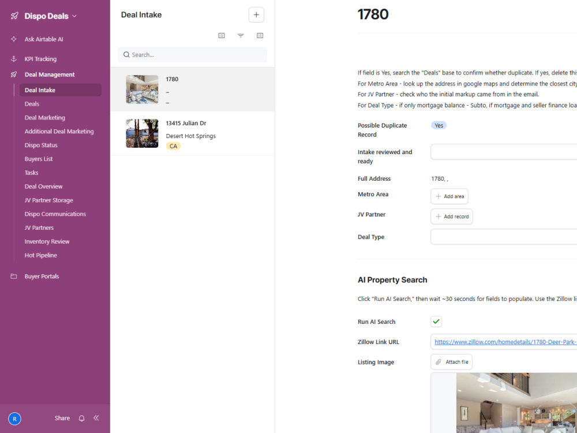Select the Deal Intake page

(61, 90)
